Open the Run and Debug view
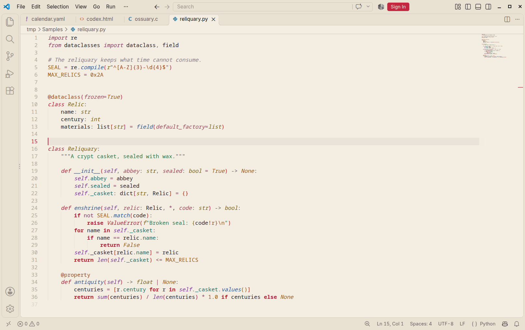Image resolution: width=525 pixels, height=330 pixels. click(x=10, y=74)
